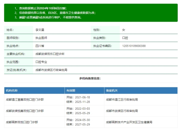This screenshot has height=131, width=181.
Task: Select start date 2021-06-18
Action: (x=82, y=97)
